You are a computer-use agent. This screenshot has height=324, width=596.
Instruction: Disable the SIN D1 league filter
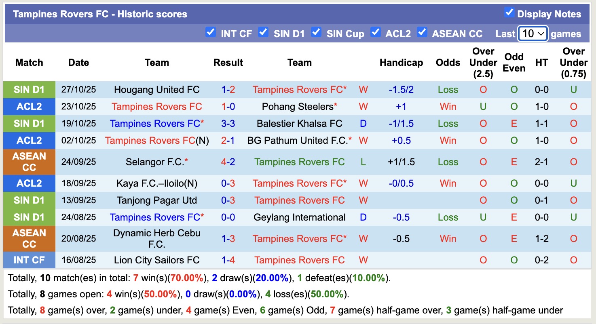point(263,32)
